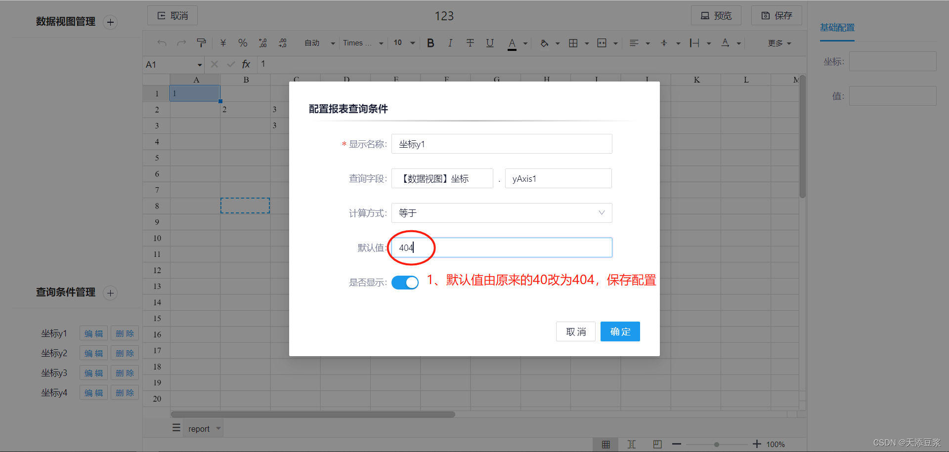
Task: Apply percent format
Action: [243, 43]
